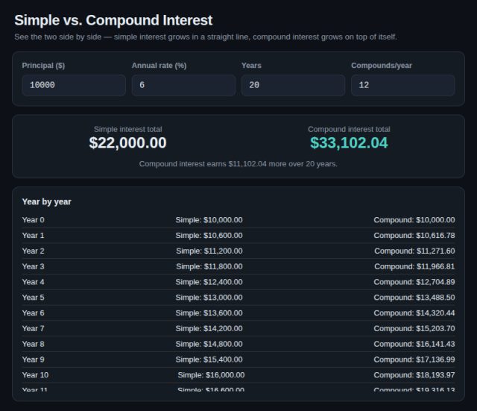Click the Principal ($) input field

74,85
